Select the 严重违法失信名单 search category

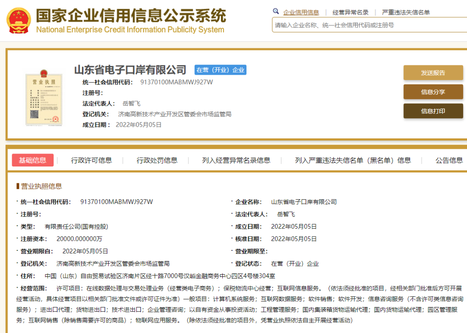pos(406,13)
